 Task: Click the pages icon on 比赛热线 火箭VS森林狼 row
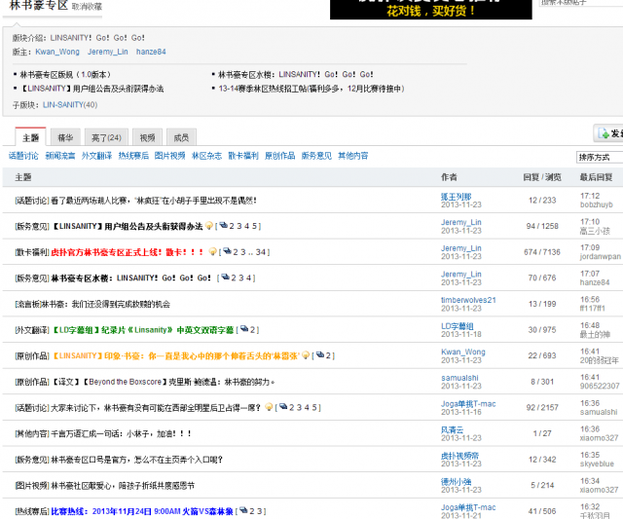point(243,510)
